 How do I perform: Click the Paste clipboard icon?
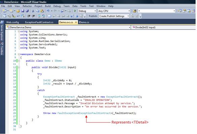click(x=42, y=11)
